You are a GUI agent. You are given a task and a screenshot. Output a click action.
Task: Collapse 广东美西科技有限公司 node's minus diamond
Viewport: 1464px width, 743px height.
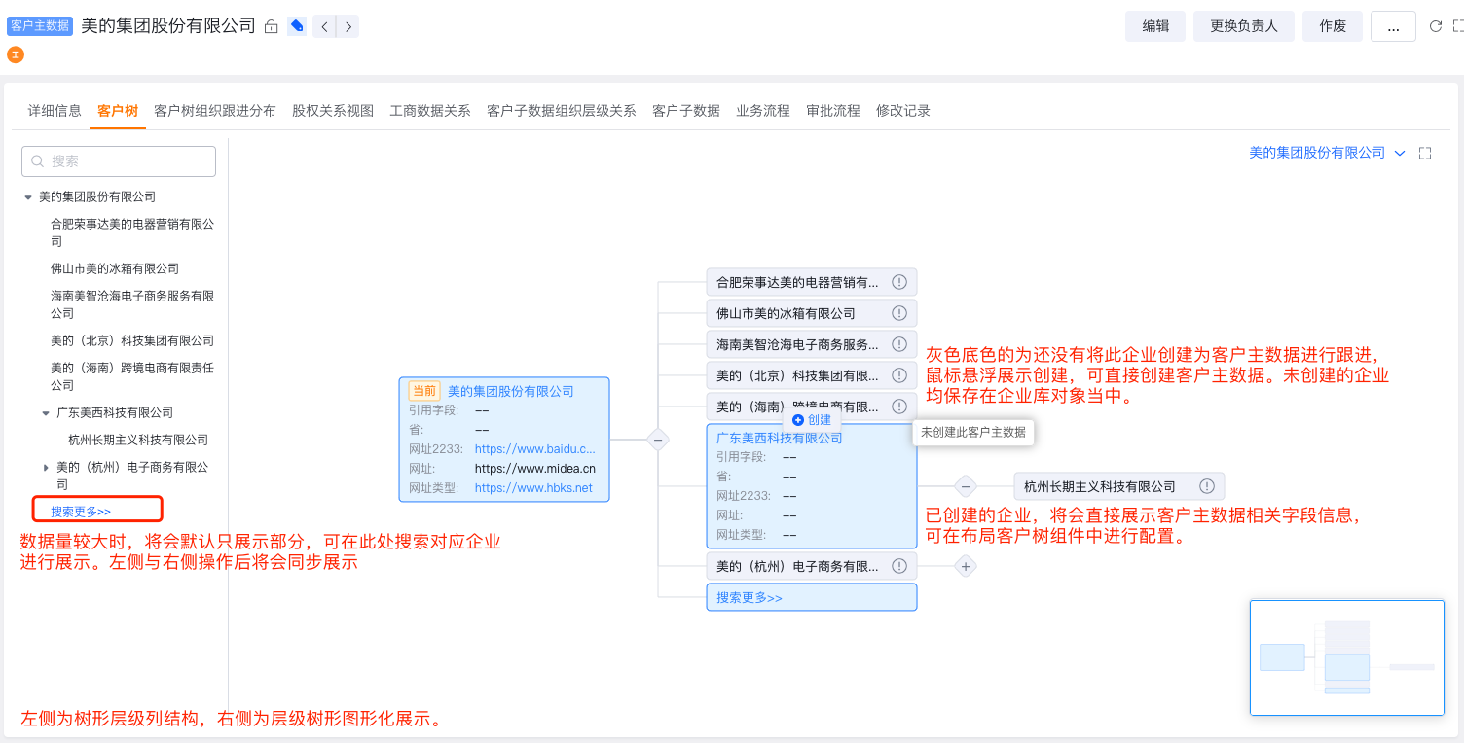(966, 486)
